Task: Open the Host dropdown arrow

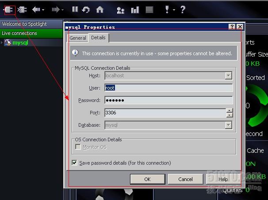Action: (228, 75)
